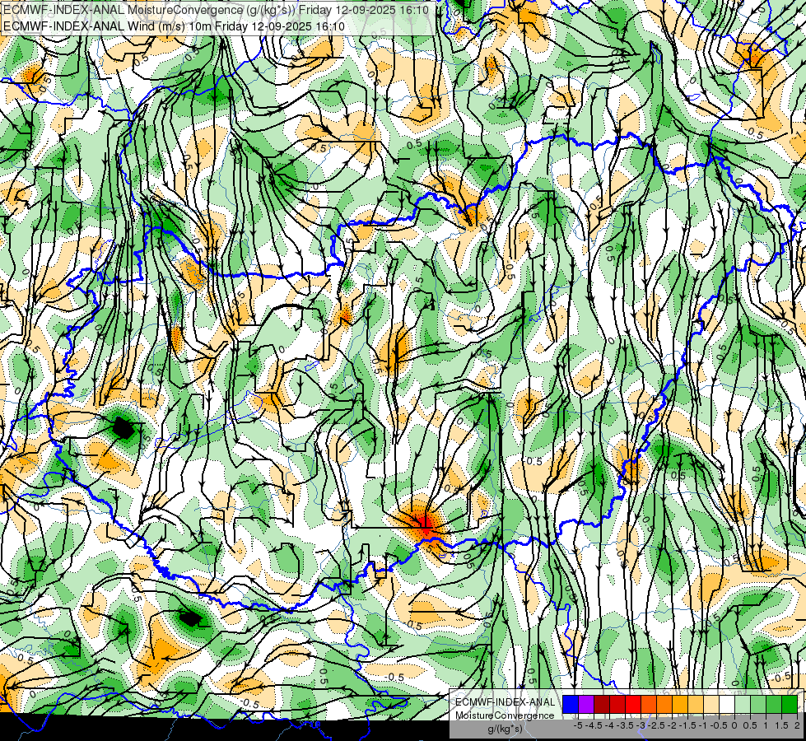Select the white legend swatch
806x741 pixels.
click(x=727, y=704)
